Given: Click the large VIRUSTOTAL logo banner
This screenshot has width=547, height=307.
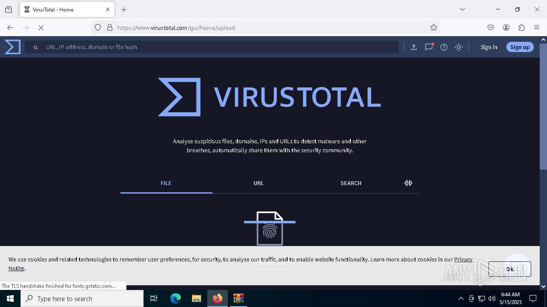Looking at the screenshot, I should pos(269,97).
